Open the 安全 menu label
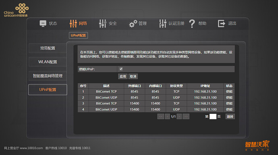Image resolution: width=278 pixels, height=155 pixels. (112, 24)
